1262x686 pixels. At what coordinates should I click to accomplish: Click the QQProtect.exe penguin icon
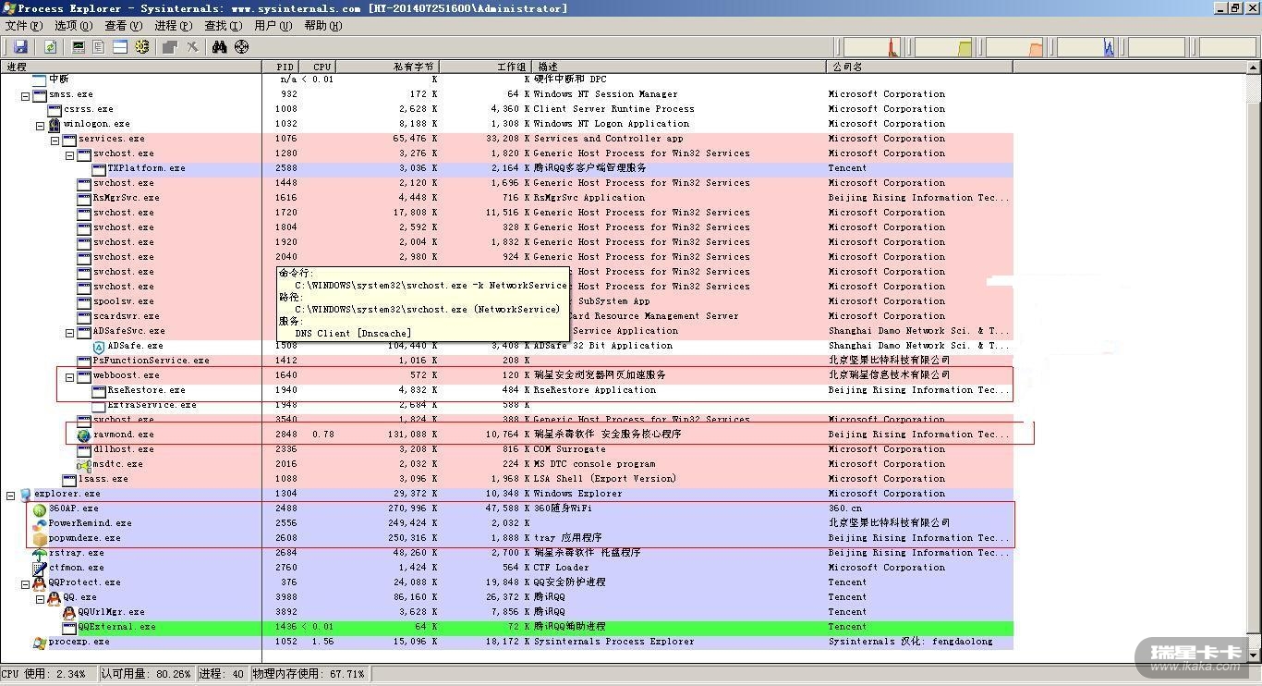pyautogui.click(x=40, y=582)
